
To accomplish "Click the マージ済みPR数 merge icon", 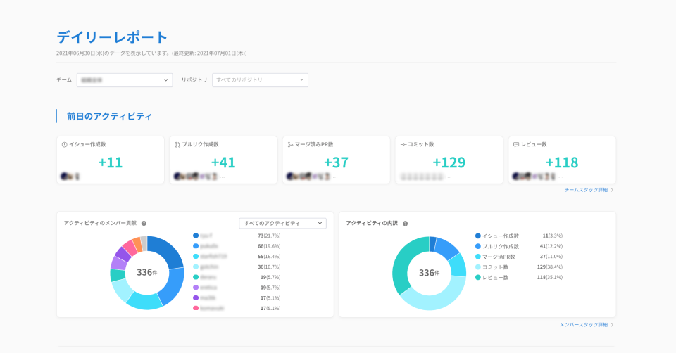I will [291, 145].
